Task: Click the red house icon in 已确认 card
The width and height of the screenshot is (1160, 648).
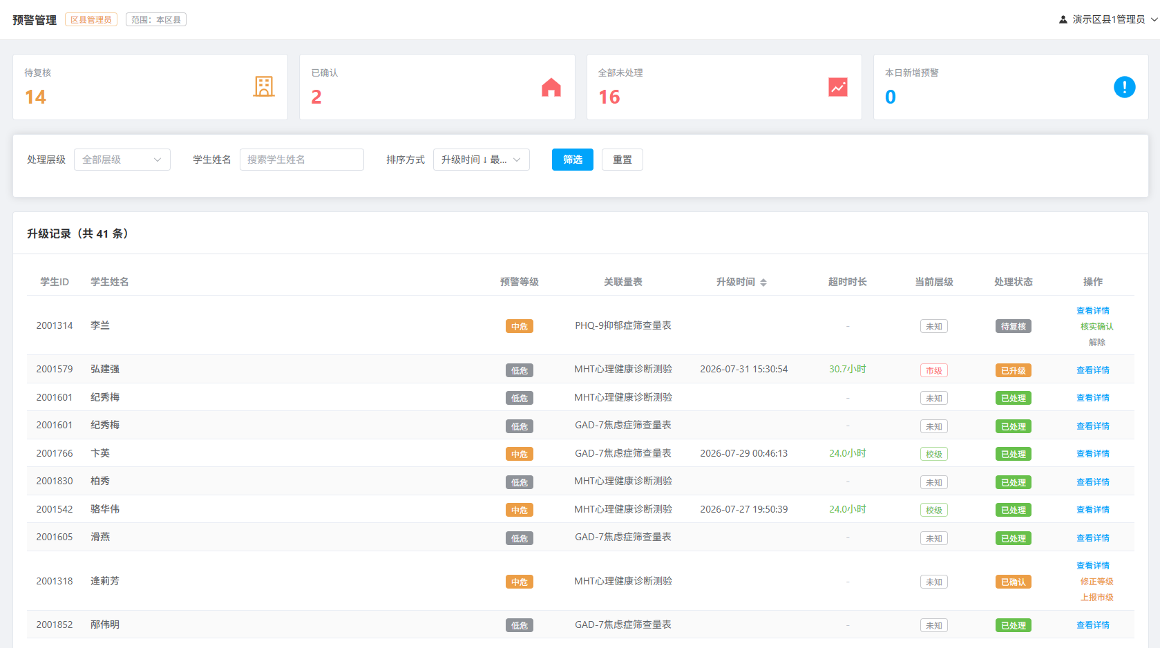Action: pyautogui.click(x=551, y=87)
